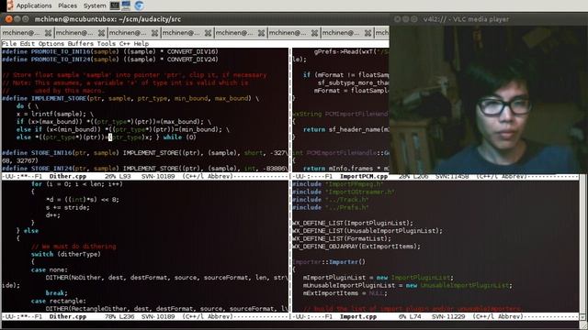Click the VLC webcam video area
Image resolution: width=588 pixels, height=330 pixels.
click(x=488, y=100)
